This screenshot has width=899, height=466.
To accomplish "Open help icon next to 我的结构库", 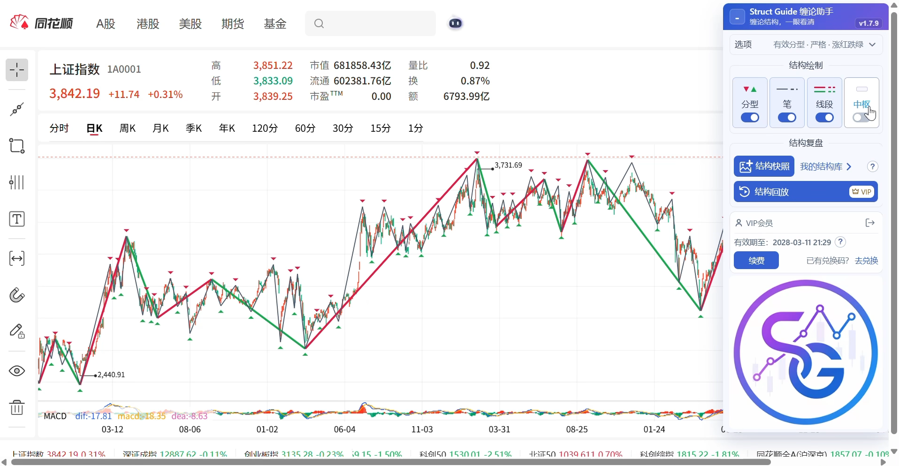I will 872,166.
